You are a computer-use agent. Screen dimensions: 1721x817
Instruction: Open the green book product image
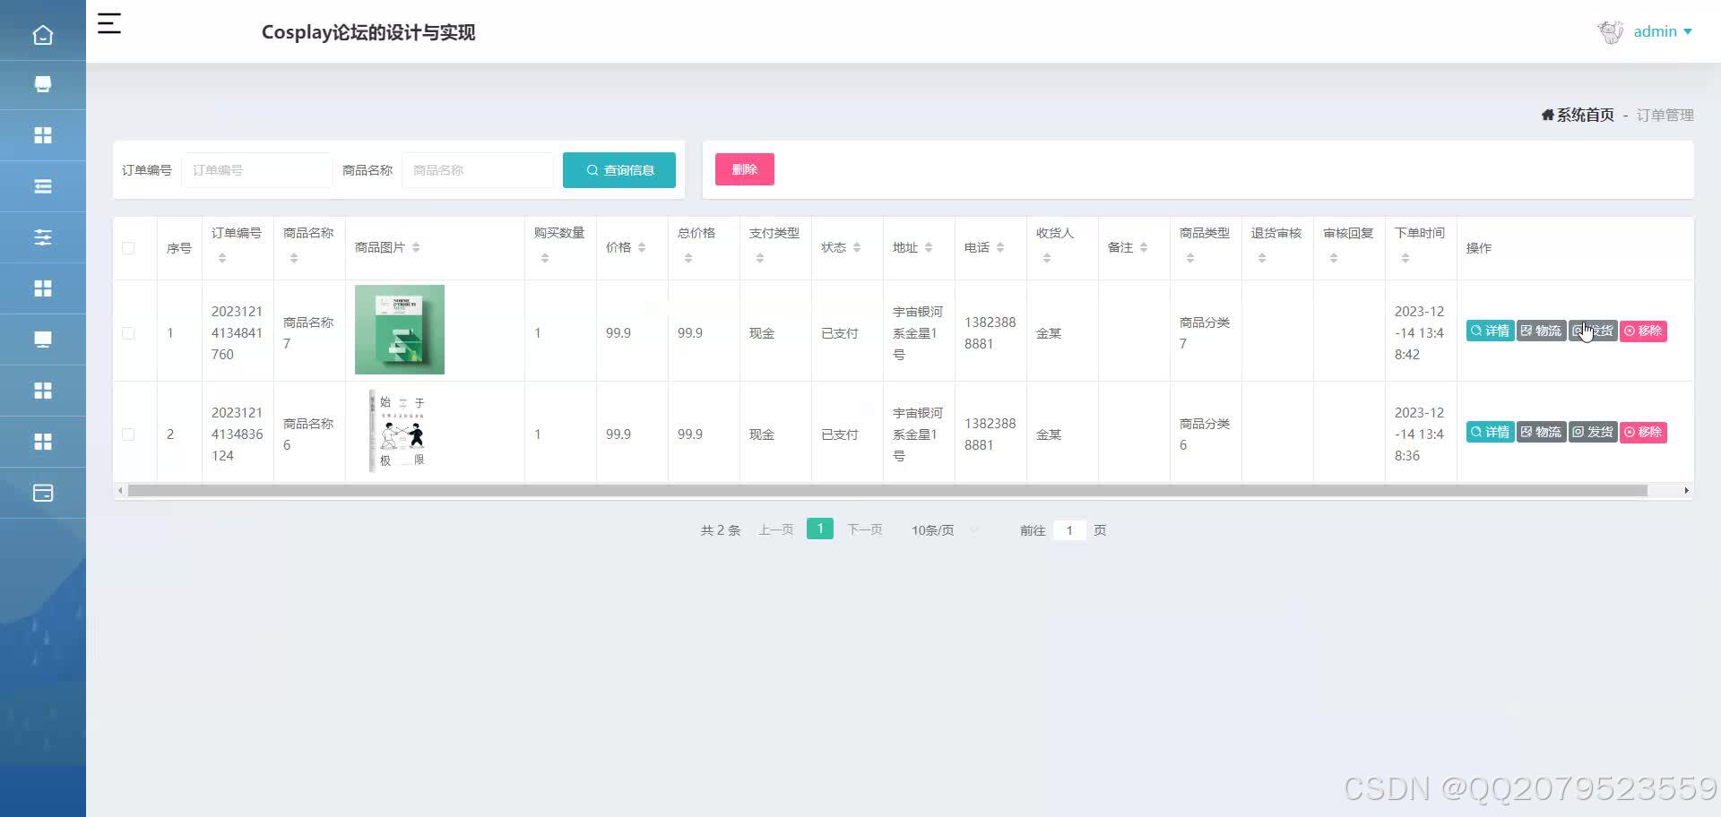[x=400, y=330]
